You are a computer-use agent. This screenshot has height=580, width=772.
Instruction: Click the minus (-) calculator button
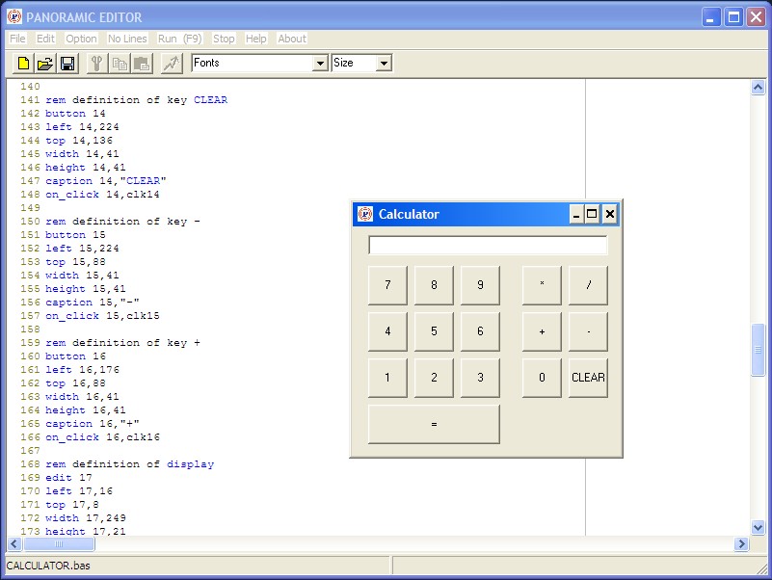click(588, 331)
